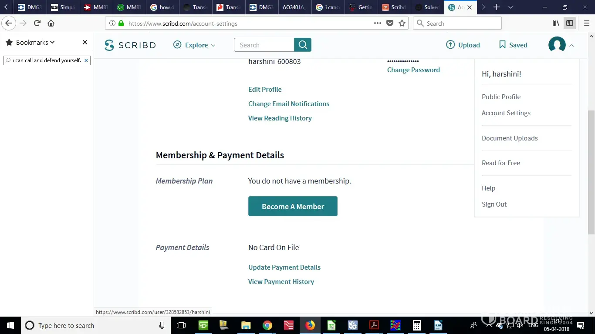The width and height of the screenshot is (595, 334).
Task: Click the bookmarks sidebar search field
Action: [47, 60]
